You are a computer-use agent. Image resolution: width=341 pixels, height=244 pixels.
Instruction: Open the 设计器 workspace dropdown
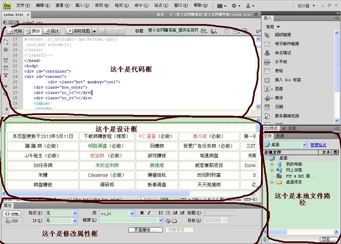[306, 6]
